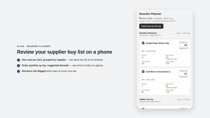
Task: Click the Export buy list CSV button
Action: click(151, 26)
